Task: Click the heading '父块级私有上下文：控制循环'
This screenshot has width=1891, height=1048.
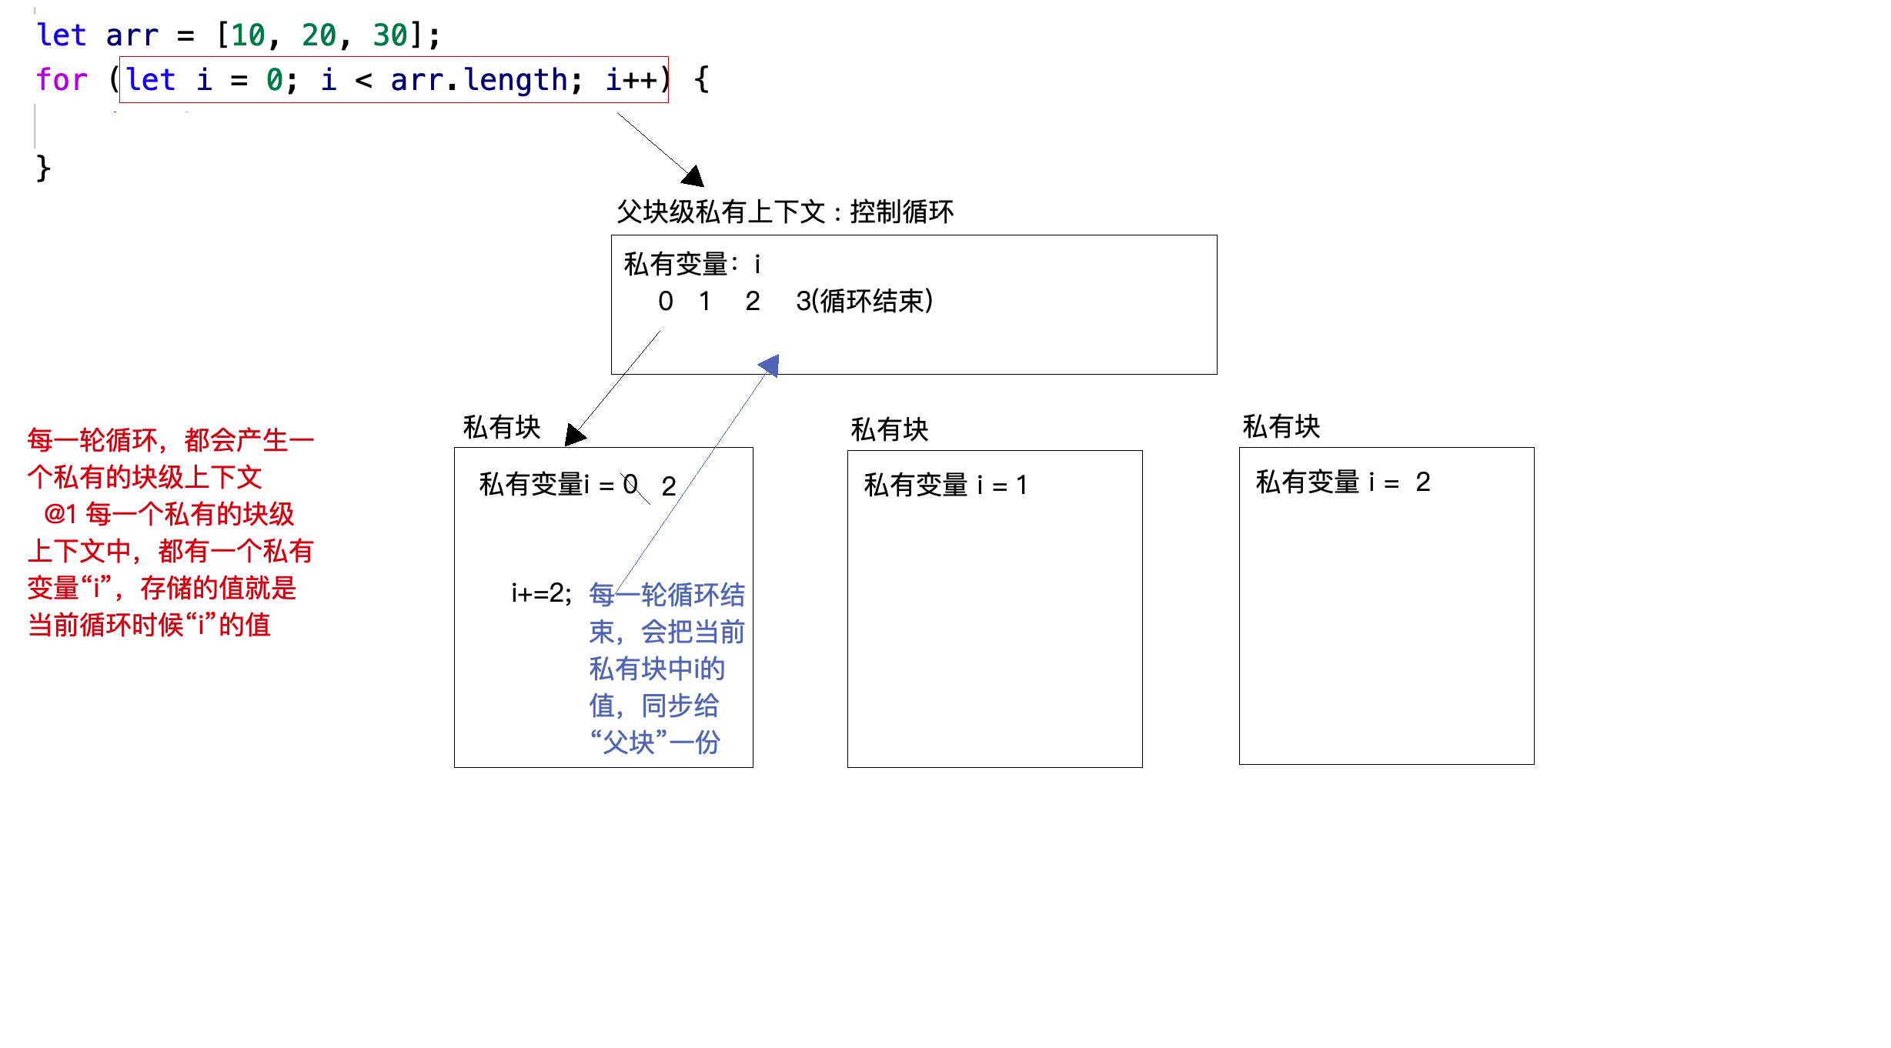Action: pos(785,212)
